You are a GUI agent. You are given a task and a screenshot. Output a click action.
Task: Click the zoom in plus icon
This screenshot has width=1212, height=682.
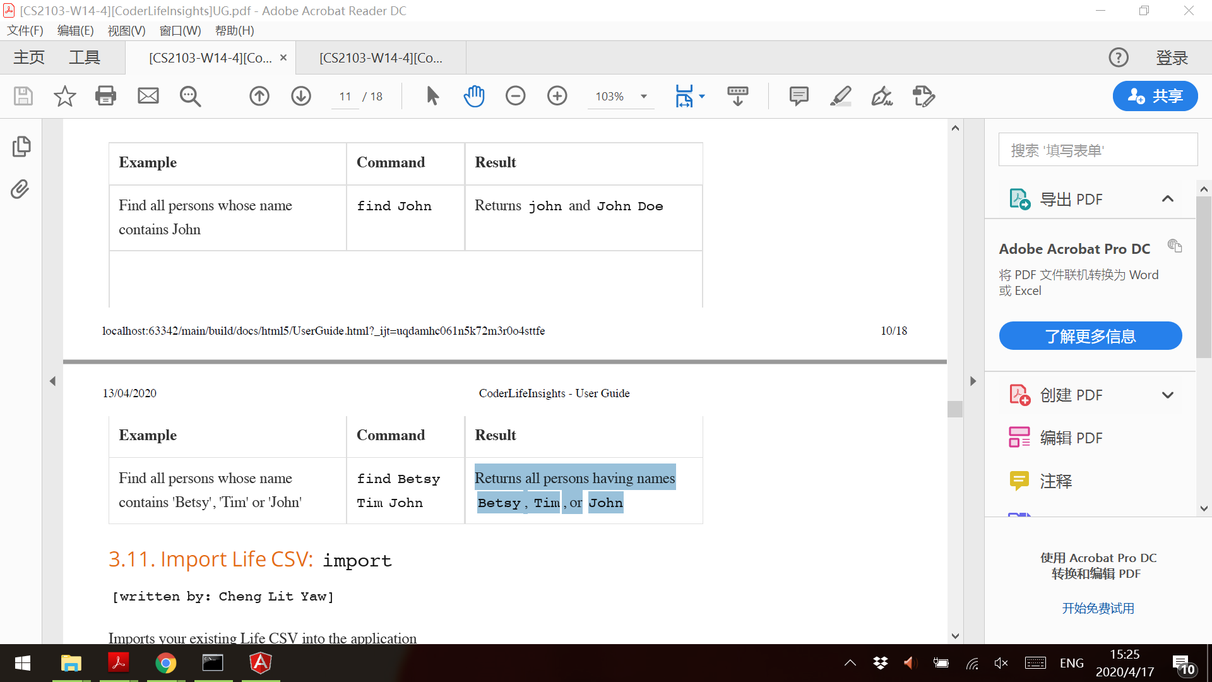[557, 96]
